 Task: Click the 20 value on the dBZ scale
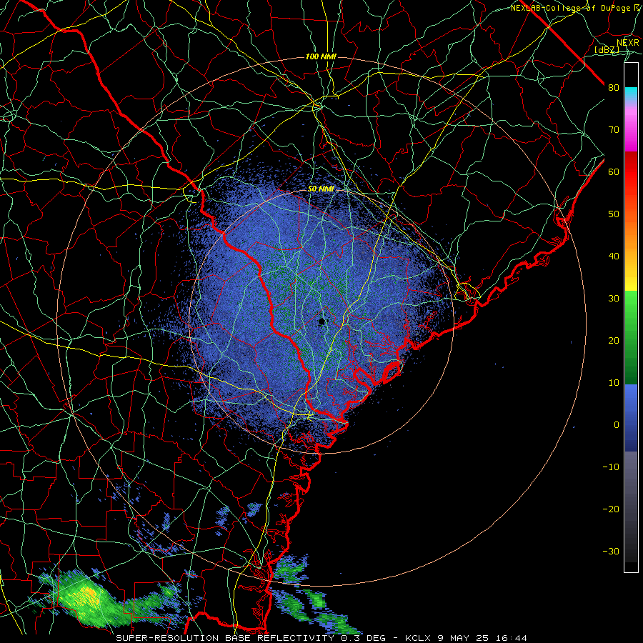point(614,340)
